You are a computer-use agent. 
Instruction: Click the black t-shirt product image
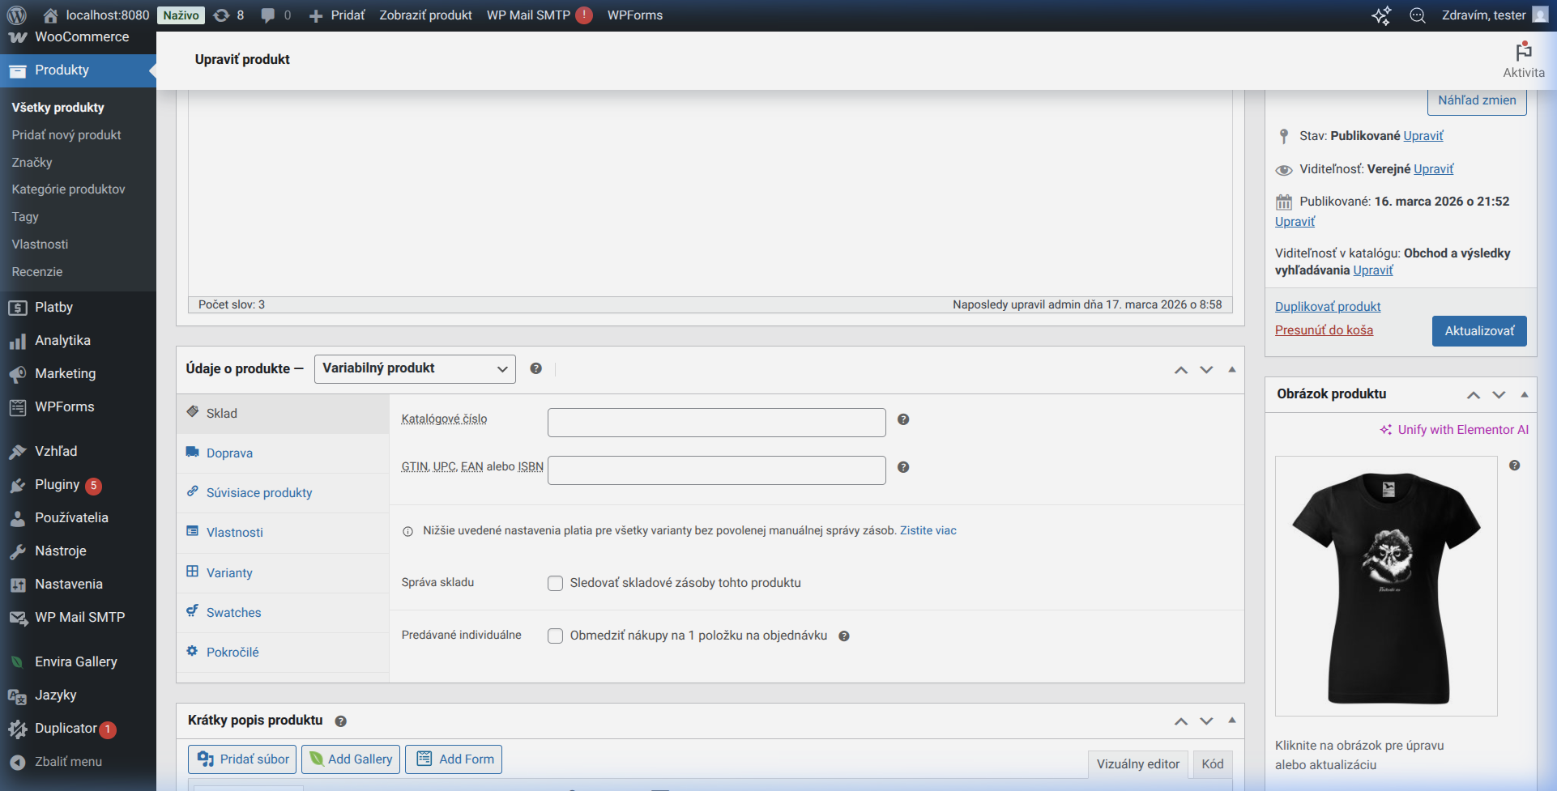[1386, 586]
